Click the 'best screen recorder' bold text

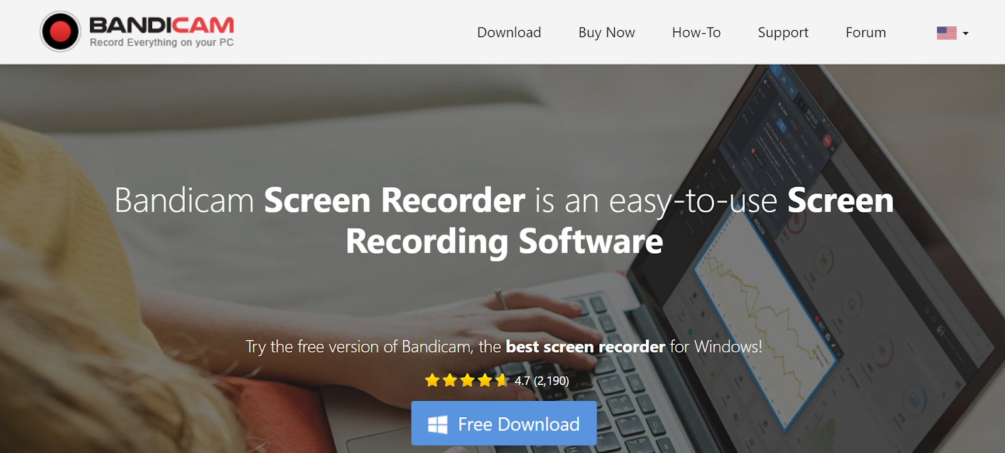click(x=585, y=347)
